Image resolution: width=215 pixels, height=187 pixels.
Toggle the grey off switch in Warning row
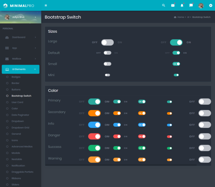click(x=205, y=160)
